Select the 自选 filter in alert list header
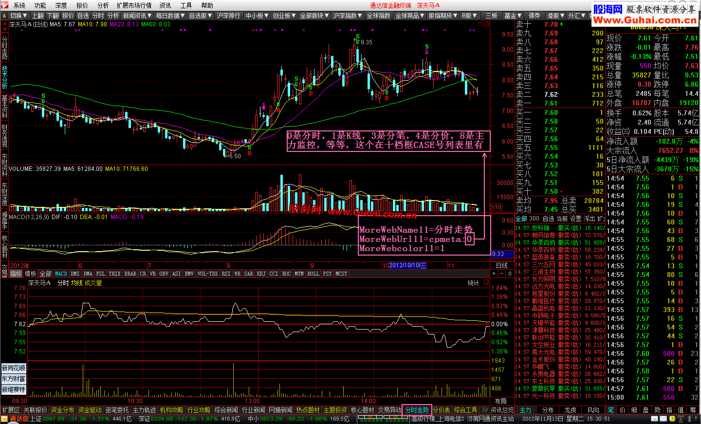Image resolution: width=701 pixels, height=424 pixels. pos(548,219)
